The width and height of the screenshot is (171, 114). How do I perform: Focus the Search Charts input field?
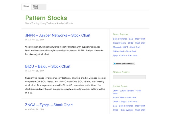129,77
